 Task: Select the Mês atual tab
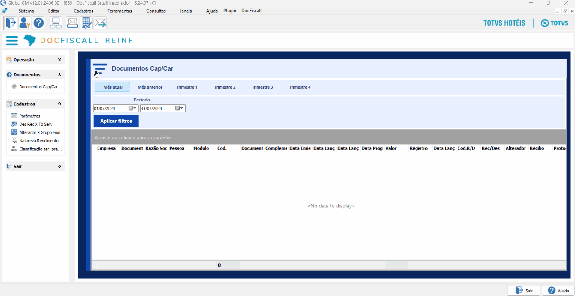click(113, 87)
